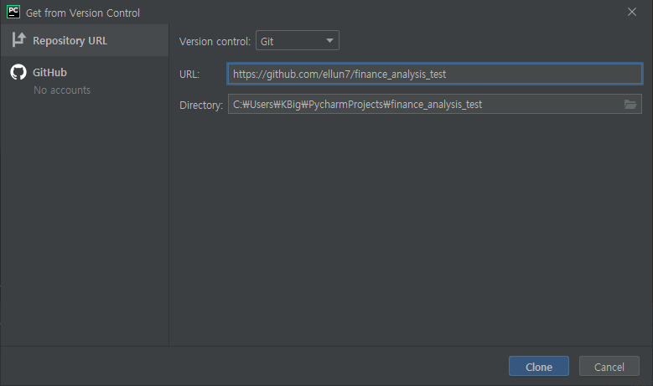Image resolution: width=653 pixels, height=386 pixels.
Task: Click the PyCharm logo in title bar
Action: pyautogui.click(x=13, y=12)
